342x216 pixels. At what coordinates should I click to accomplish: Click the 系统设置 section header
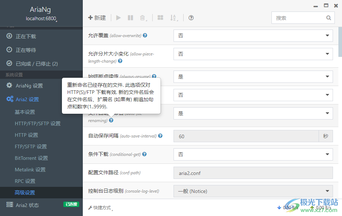coord(41,75)
